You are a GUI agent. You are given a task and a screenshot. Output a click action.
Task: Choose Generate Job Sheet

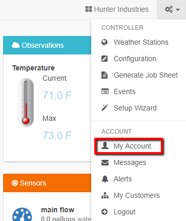(x=138, y=75)
